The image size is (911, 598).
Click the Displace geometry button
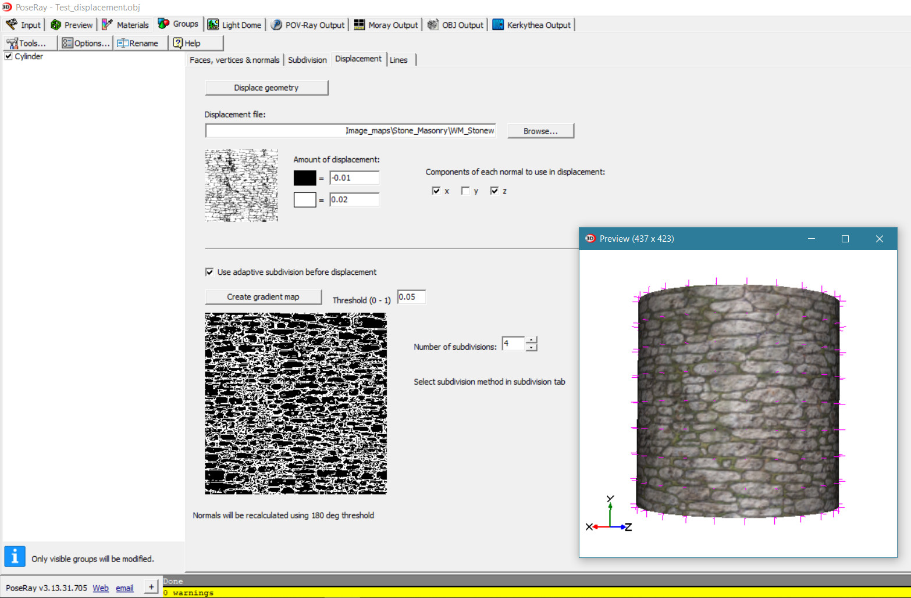pos(266,88)
